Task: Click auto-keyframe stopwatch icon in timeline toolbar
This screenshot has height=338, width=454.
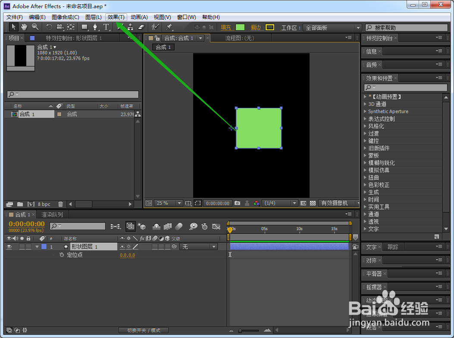Action: [x=204, y=226]
